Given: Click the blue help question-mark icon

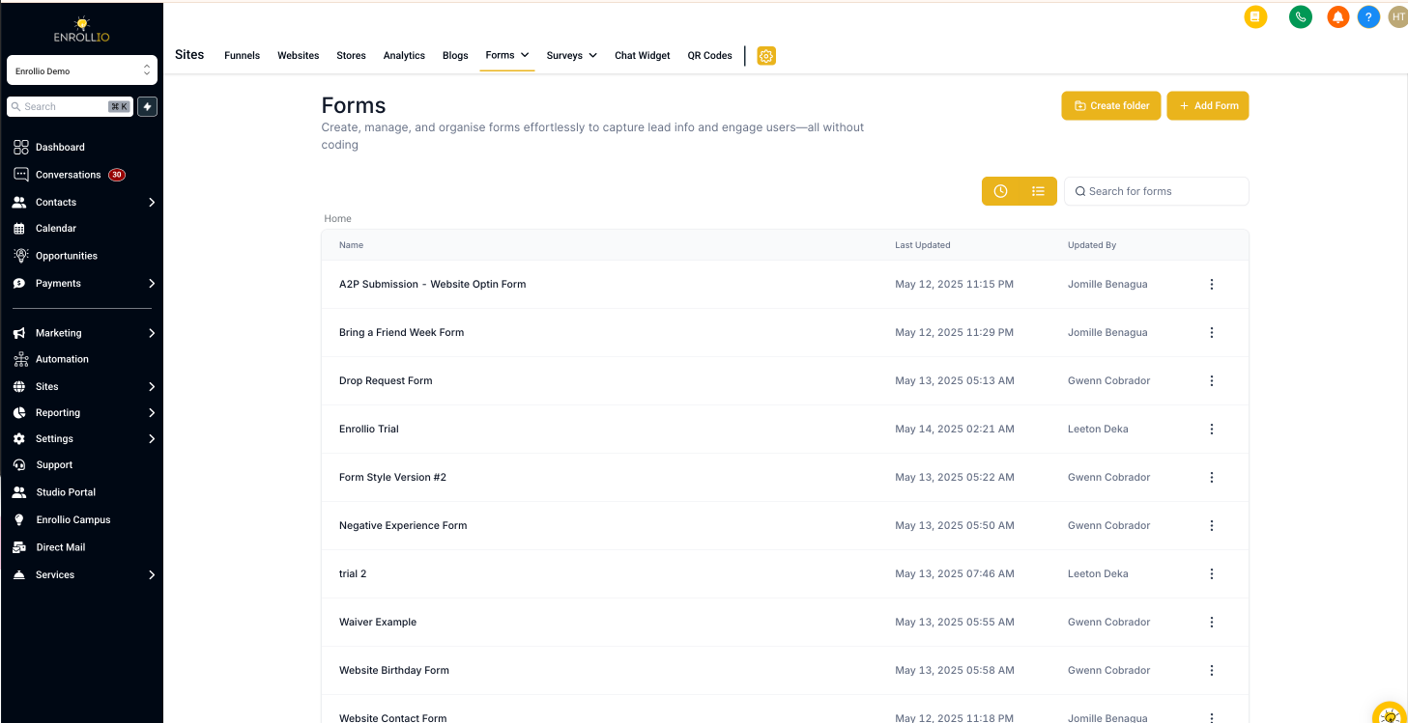Looking at the screenshot, I should click(1367, 16).
